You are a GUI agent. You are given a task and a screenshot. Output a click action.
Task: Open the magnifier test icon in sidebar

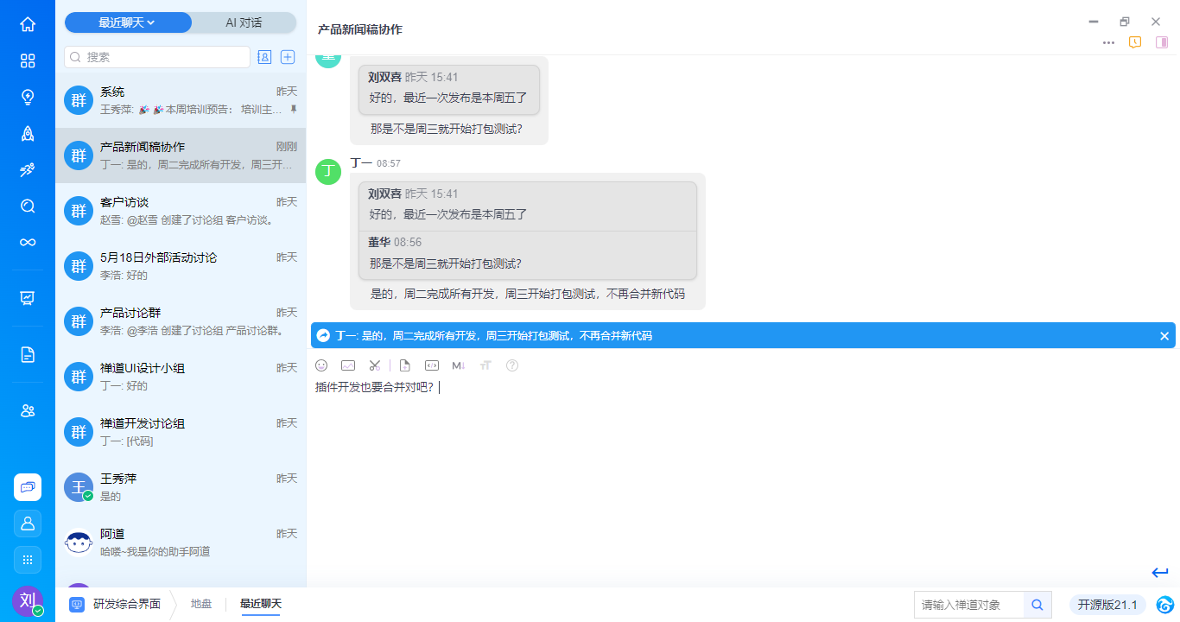[x=28, y=206]
